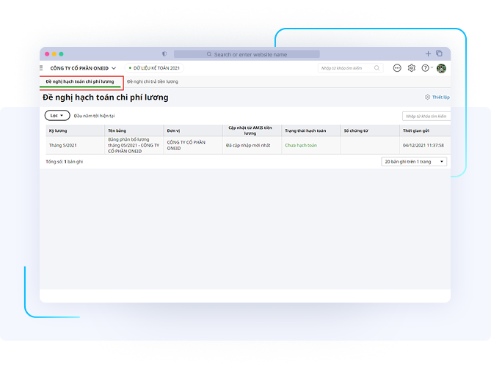The width and height of the screenshot is (491, 370).
Task: Open a new browser tab with plus icon
Action: pos(429,53)
